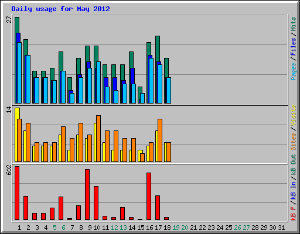Click the light blue pages bar for day 2
This screenshot has width=300, height=234.
point(28,79)
